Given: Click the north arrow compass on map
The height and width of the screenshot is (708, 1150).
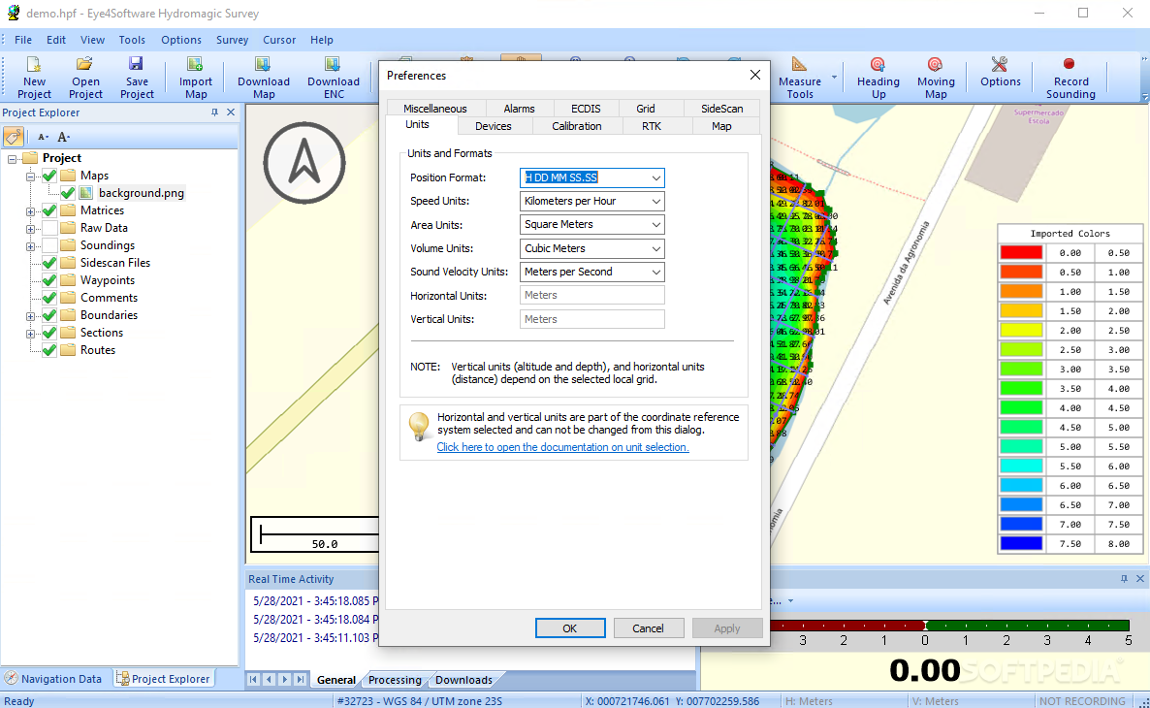Looking at the screenshot, I should tap(303, 162).
